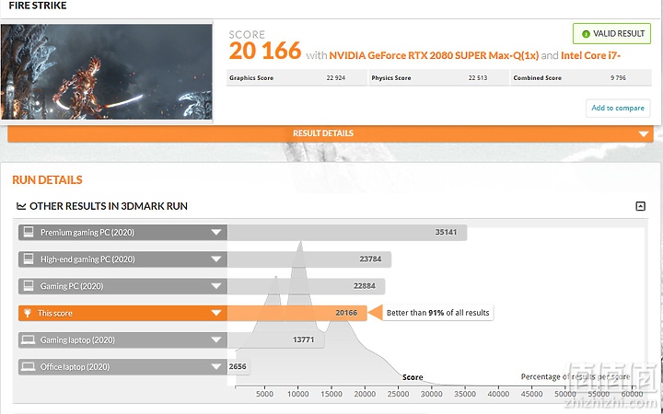Expand the Gaming PC (2020) dropdown arrow

pyautogui.click(x=216, y=286)
